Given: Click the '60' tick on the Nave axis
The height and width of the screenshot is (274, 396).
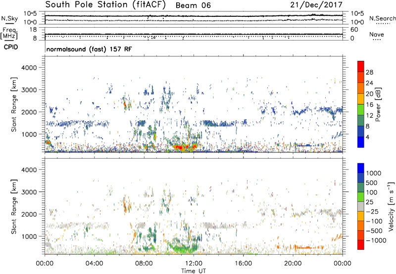Looking at the screenshot, I should (354, 30).
